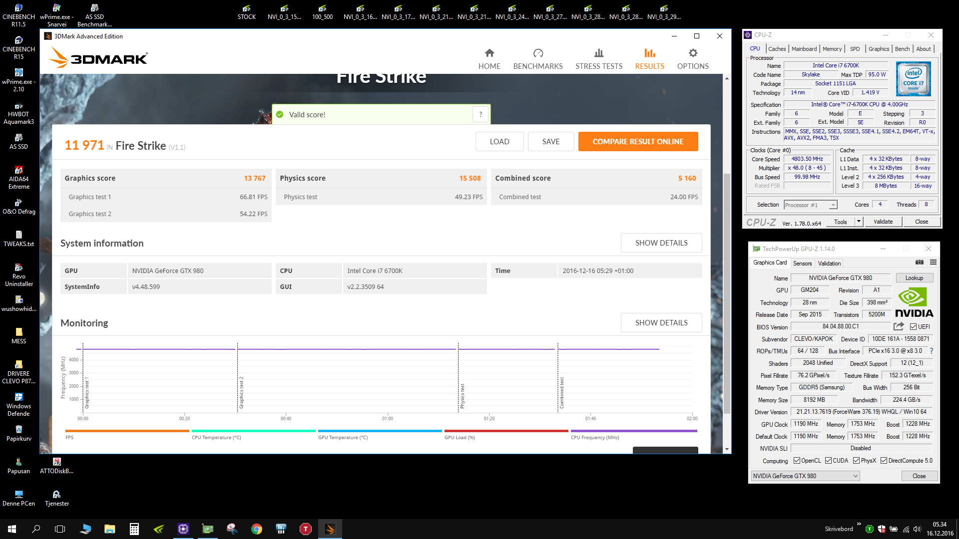
Task: Click the 3DMark vertical scrollbar down arrow
Action: [x=727, y=449]
